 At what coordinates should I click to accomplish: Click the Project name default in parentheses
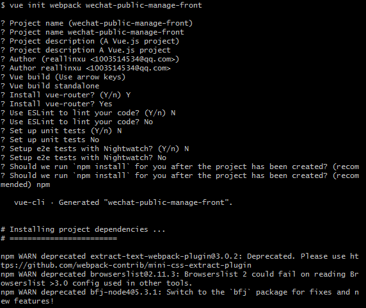(131, 23)
